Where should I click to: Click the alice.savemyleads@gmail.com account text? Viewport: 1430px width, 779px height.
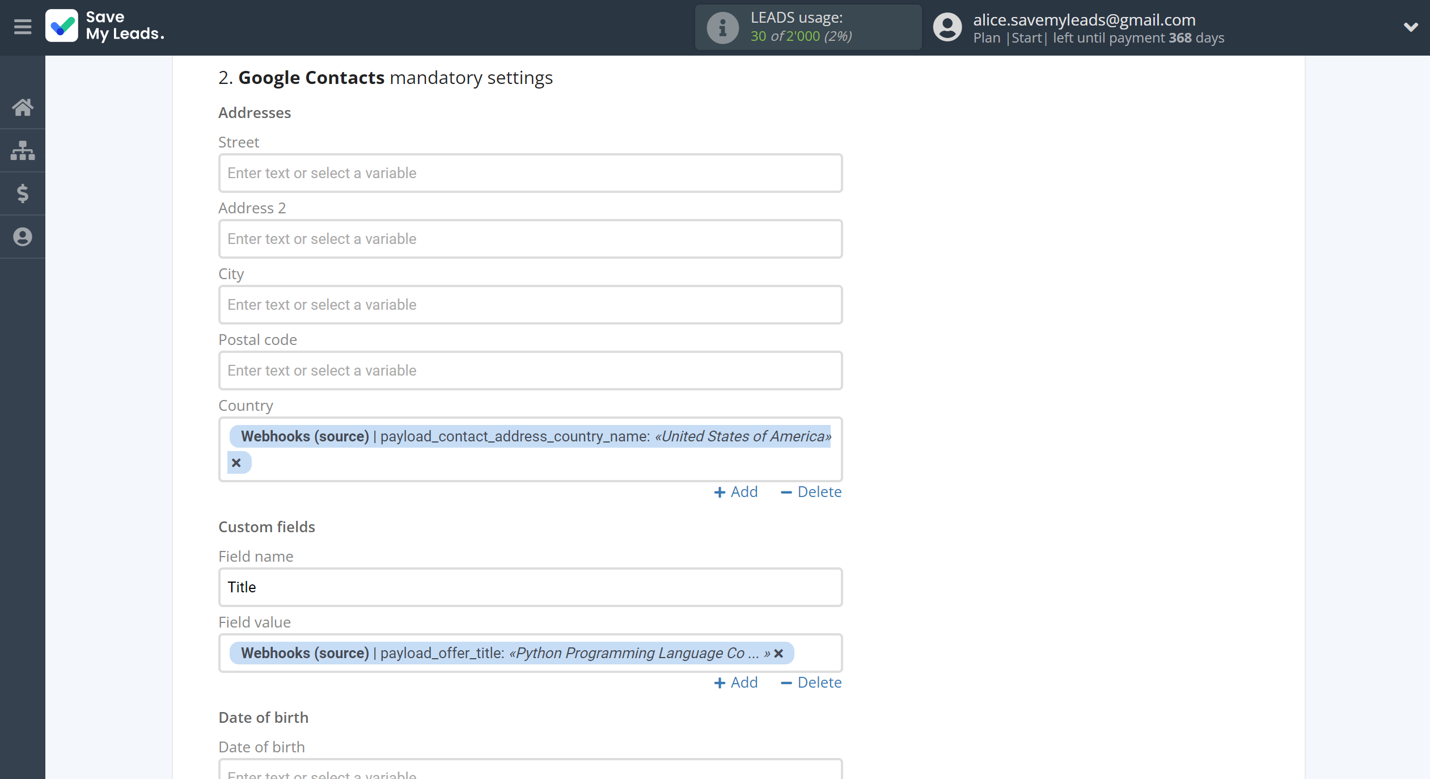[1084, 19]
